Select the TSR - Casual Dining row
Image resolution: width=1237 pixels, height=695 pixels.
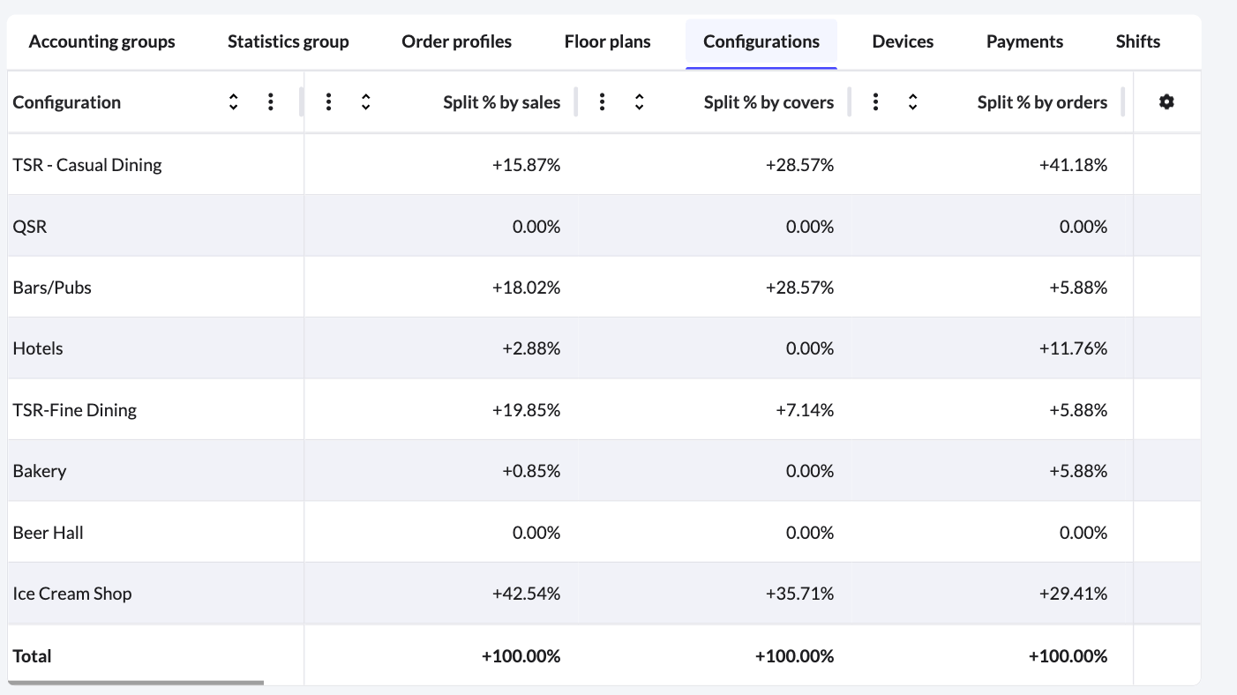coord(87,165)
